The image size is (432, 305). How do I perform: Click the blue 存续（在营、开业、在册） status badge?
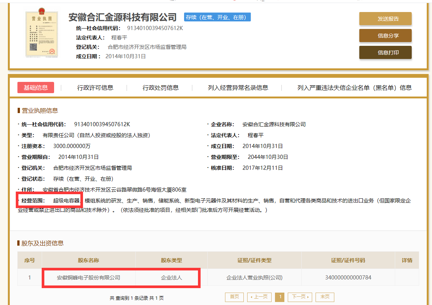(218, 17)
